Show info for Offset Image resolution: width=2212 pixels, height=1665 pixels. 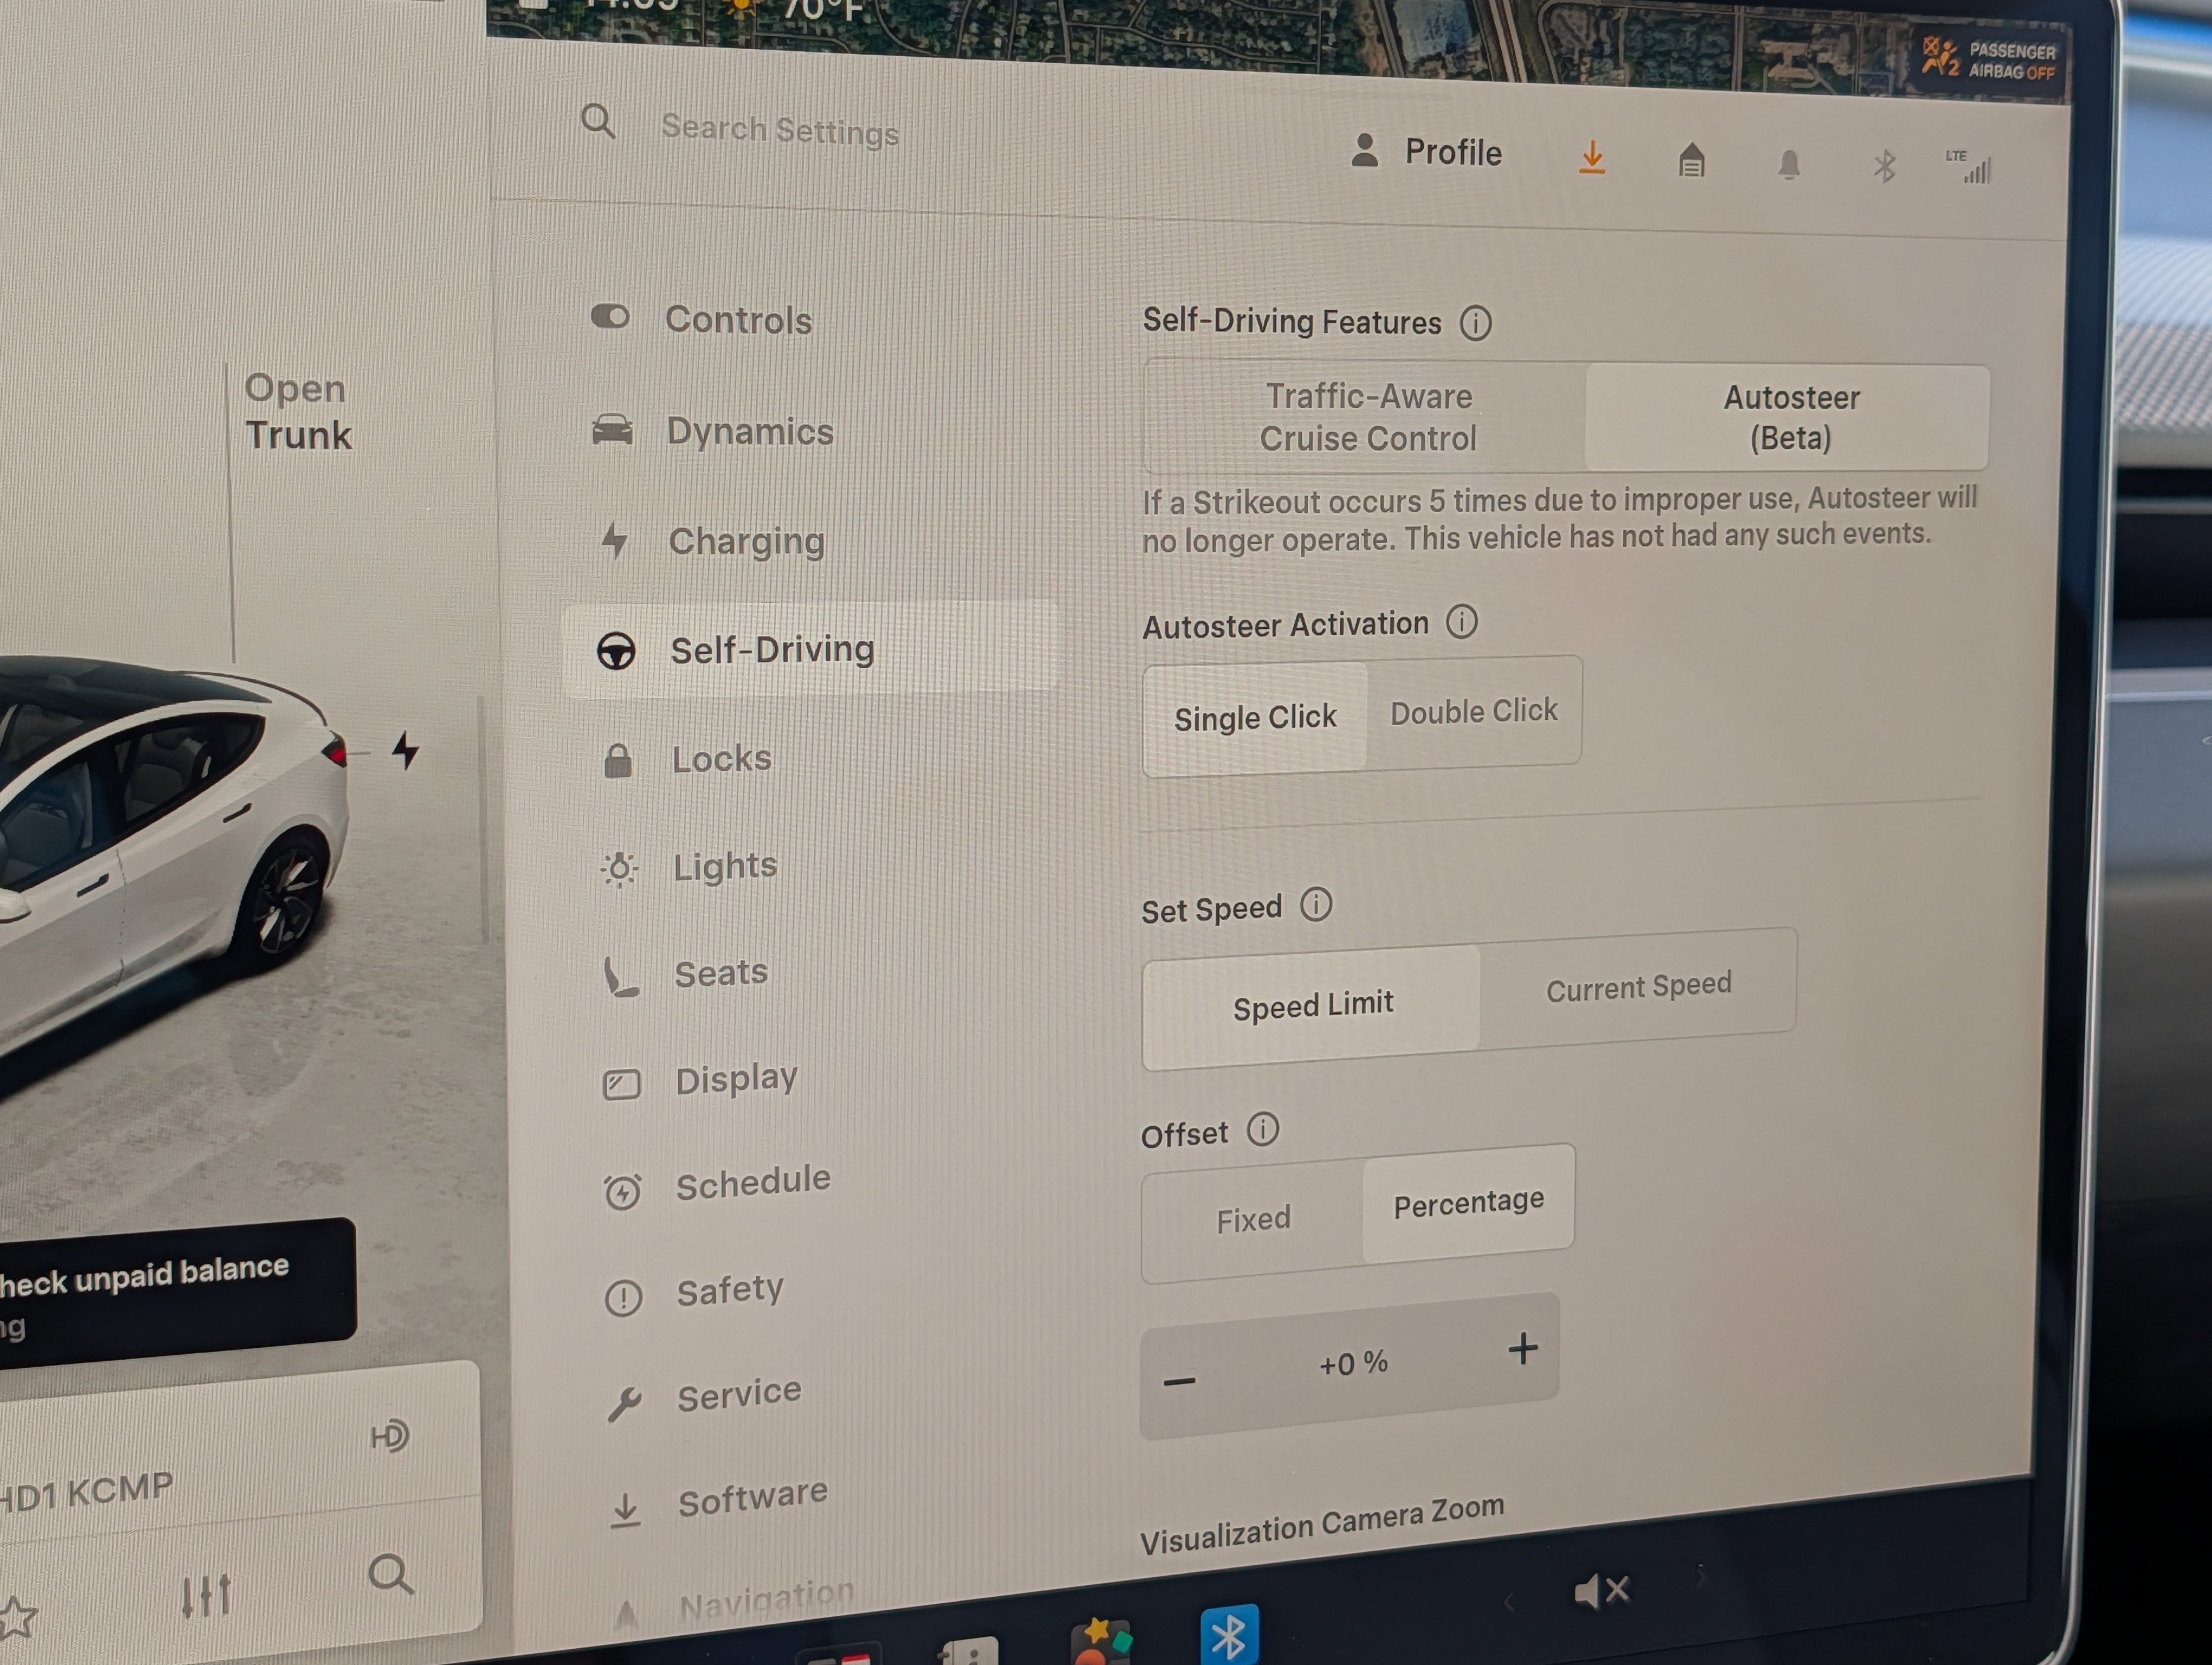click(x=1262, y=1130)
